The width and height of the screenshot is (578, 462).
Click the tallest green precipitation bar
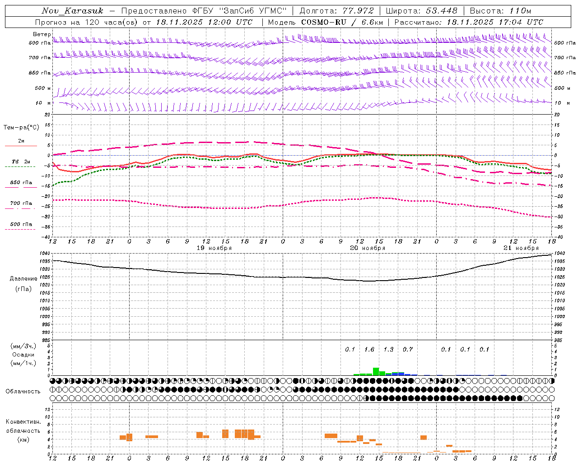(376, 372)
